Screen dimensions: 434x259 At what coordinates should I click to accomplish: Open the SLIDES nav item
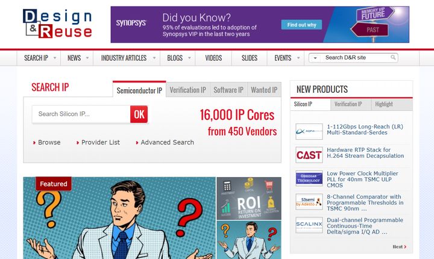pos(250,58)
